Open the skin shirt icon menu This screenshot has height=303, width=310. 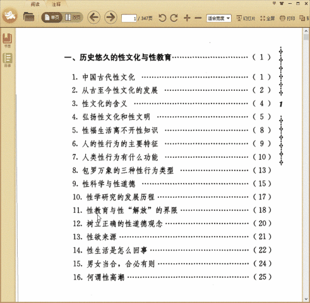tap(282, 3)
